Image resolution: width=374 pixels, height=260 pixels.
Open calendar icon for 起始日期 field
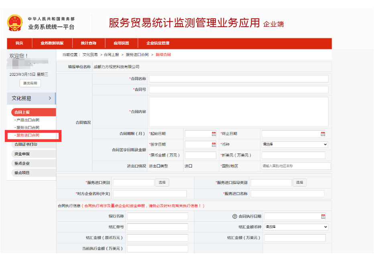[214, 134]
